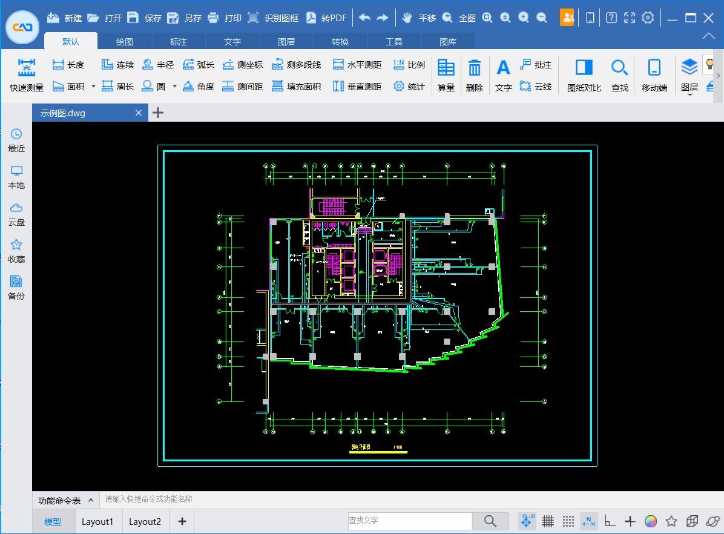Screen dimensions: 724x534
Task: Open the 查找 search tool in ribbon
Action: [620, 75]
